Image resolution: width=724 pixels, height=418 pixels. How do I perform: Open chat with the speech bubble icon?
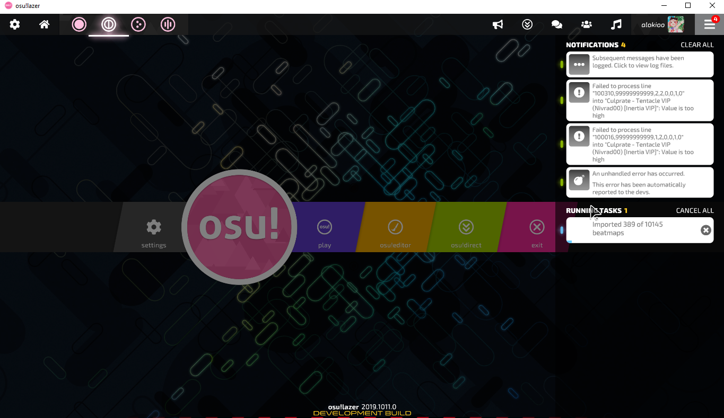556,24
